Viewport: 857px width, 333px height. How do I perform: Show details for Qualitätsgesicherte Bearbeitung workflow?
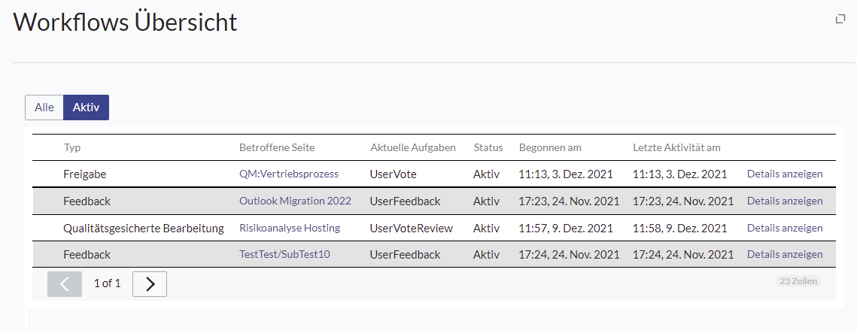(785, 228)
